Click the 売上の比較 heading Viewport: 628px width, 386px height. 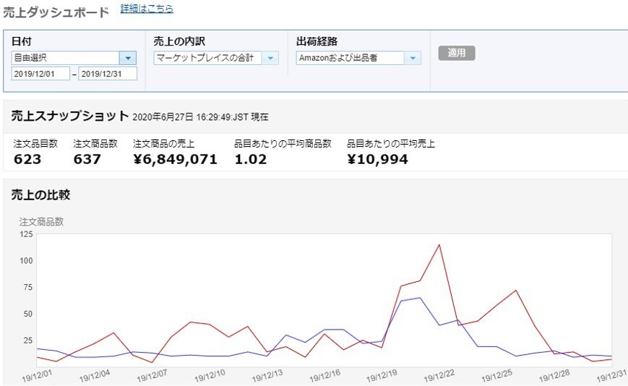[40, 195]
